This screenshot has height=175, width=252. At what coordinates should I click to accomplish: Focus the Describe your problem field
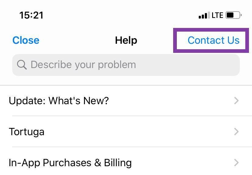click(126, 65)
